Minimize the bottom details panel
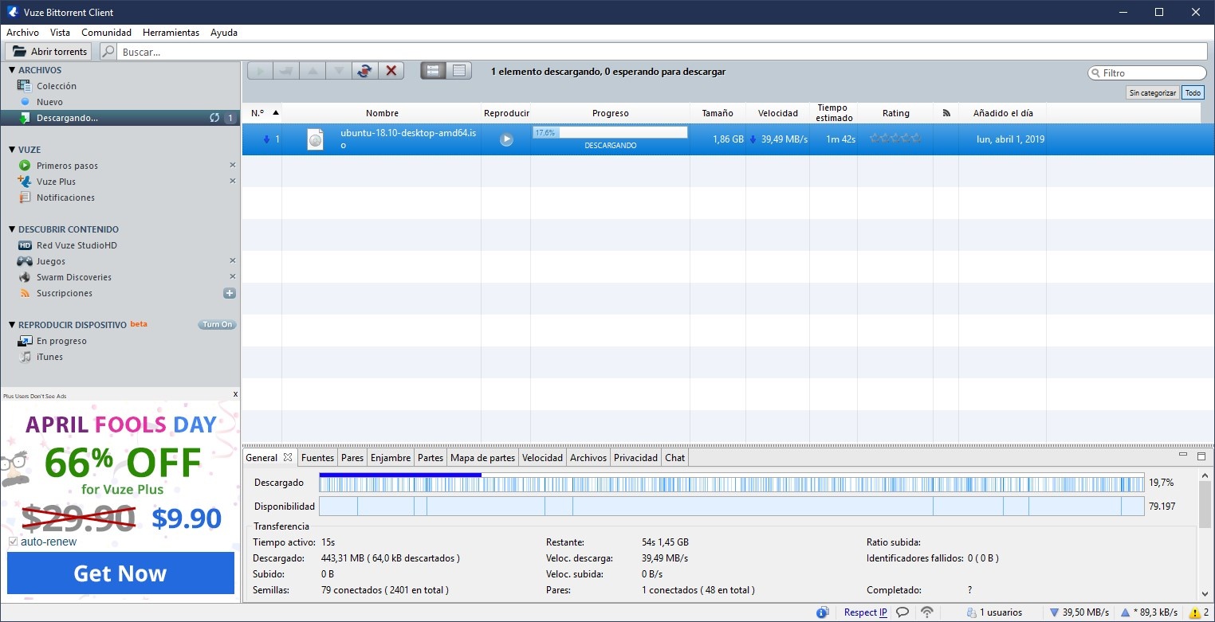1215x622 pixels. 1183,456
